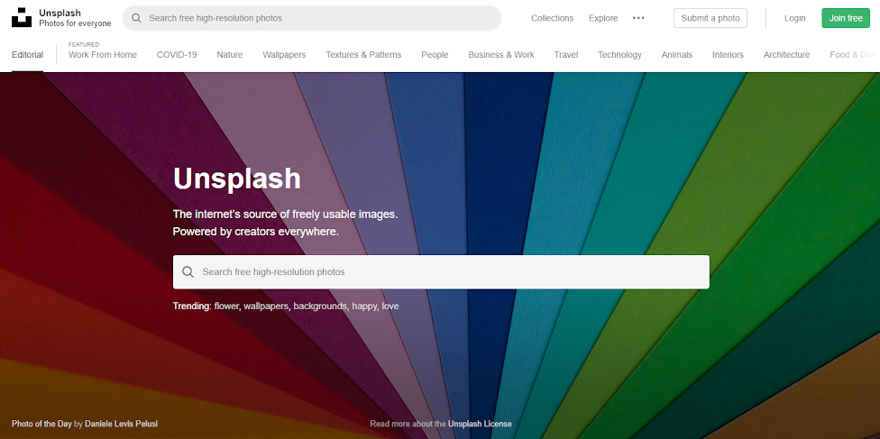Open the Animals category
Screen dimensions: 880x439
(x=677, y=54)
